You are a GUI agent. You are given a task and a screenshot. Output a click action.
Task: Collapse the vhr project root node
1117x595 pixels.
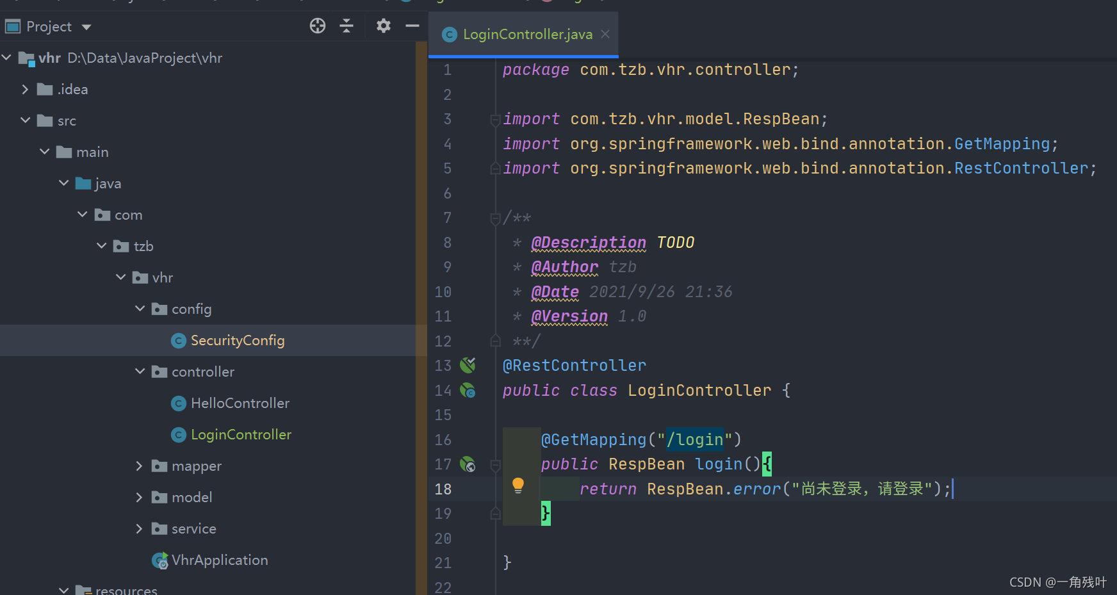(7, 58)
